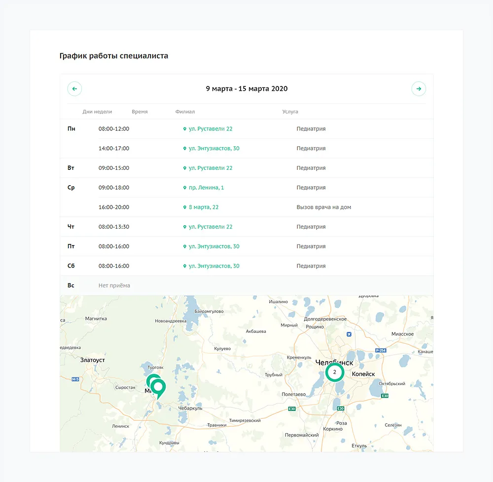Click the front green map pin near Чебаркуль
This screenshot has width=493, height=482.
coord(158,387)
